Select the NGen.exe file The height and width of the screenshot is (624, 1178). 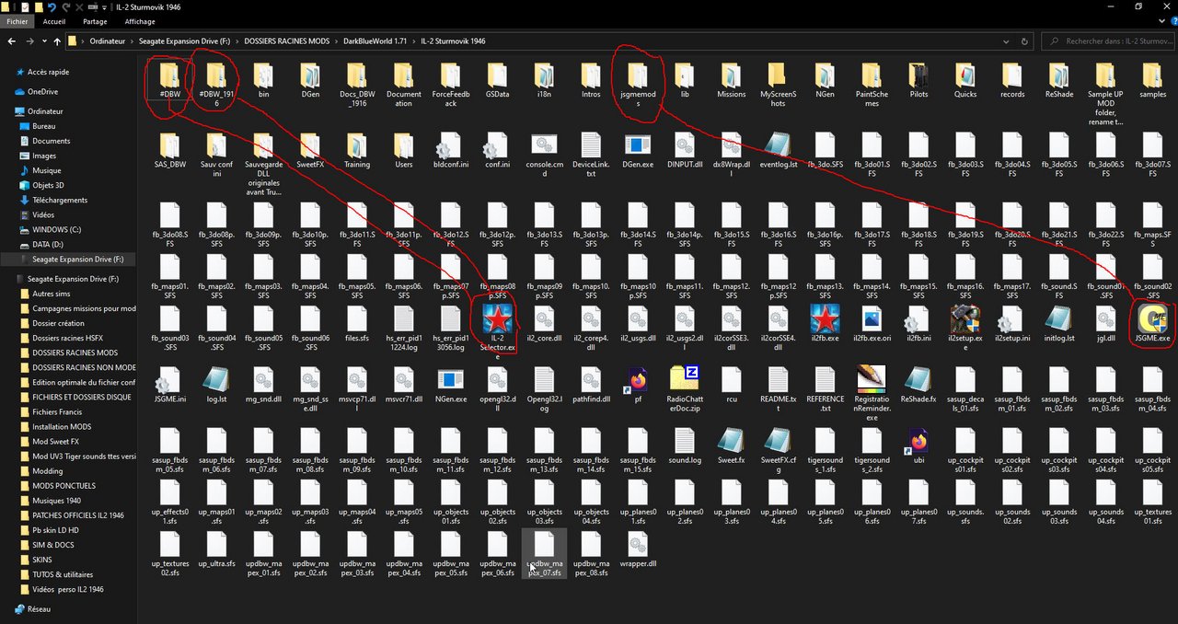tap(450, 385)
